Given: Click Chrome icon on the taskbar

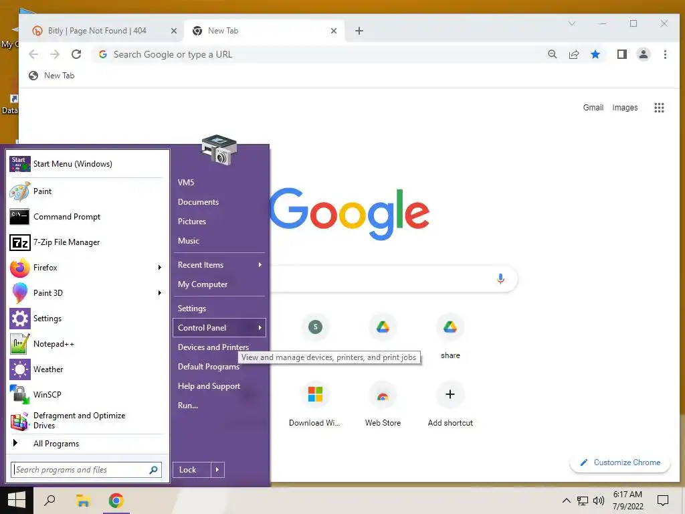Looking at the screenshot, I should (x=116, y=501).
